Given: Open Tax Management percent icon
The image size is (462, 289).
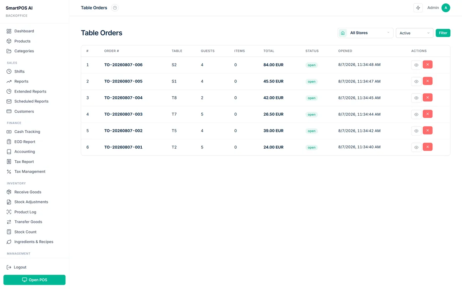Looking at the screenshot, I should tap(9, 172).
